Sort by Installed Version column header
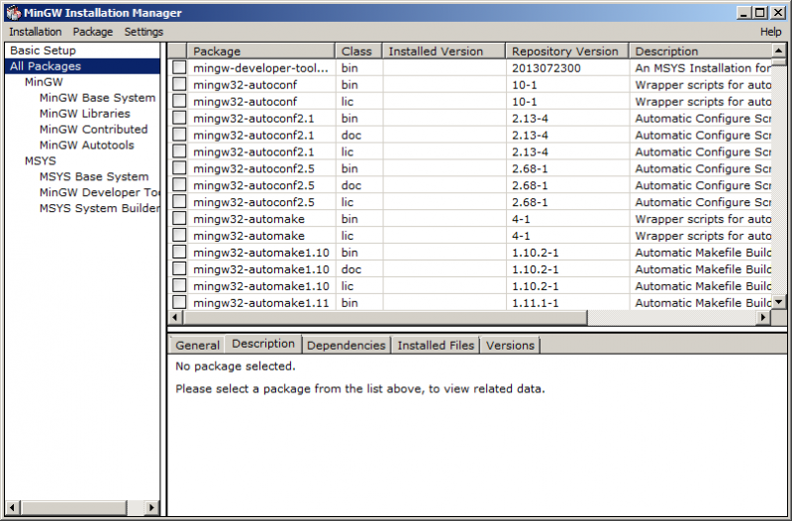Screen dimensions: 792x521 pyautogui.click(x=444, y=52)
